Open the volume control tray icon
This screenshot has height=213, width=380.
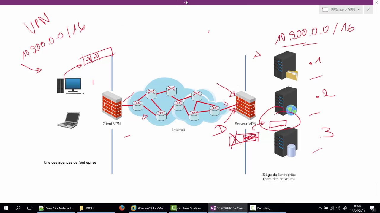[x=338, y=208]
